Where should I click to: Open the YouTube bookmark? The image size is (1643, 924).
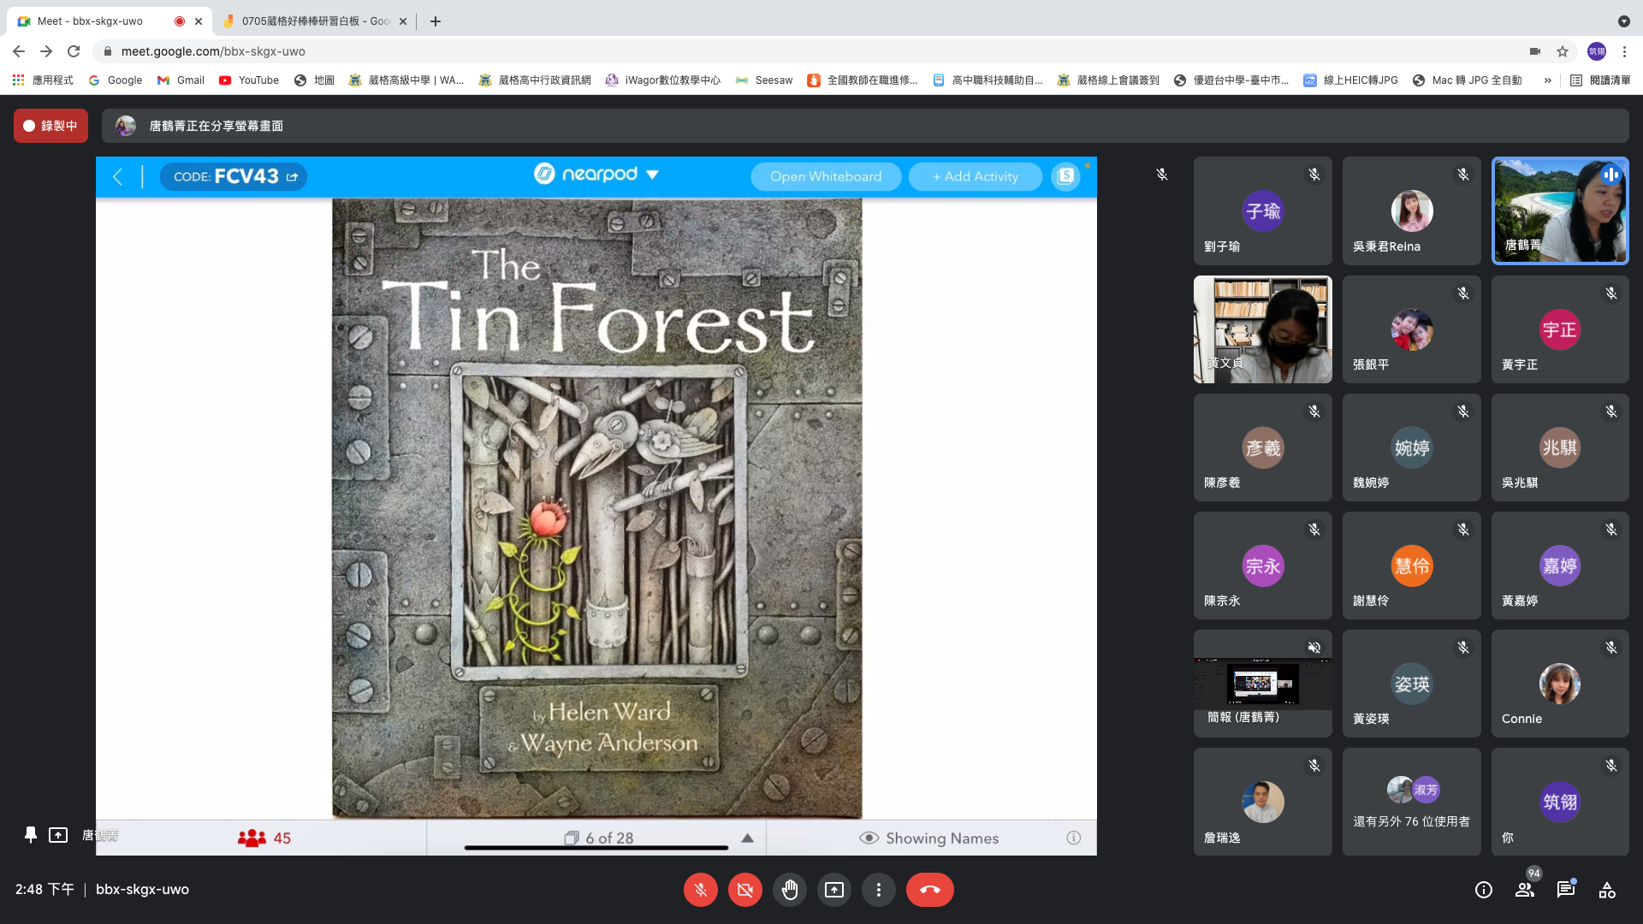(x=249, y=80)
